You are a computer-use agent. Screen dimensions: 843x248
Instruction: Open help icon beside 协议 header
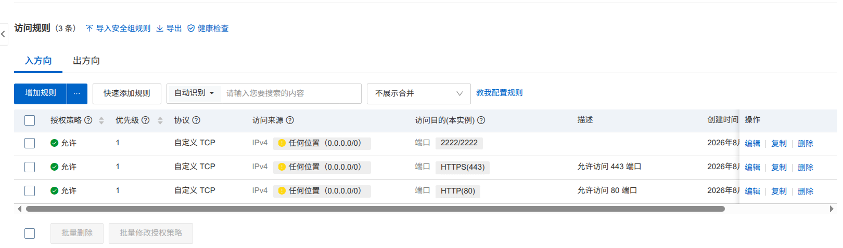click(196, 120)
